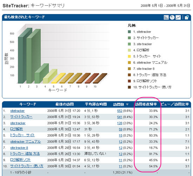Click legend swatch for 9. ログ解析ソフト
The width and height of the screenshot is (193, 176).
click(129, 81)
